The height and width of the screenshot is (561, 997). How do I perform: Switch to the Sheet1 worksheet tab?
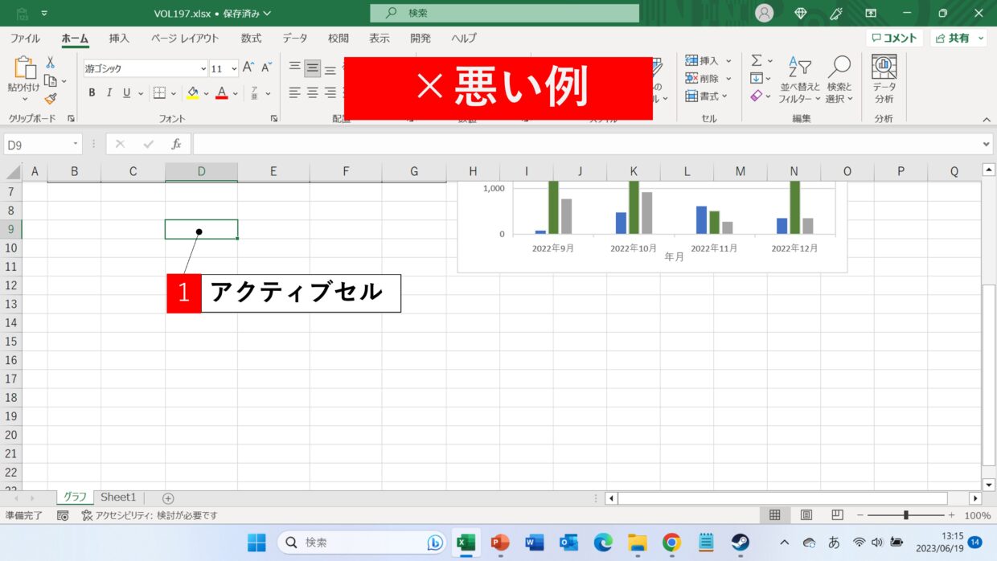(x=118, y=498)
